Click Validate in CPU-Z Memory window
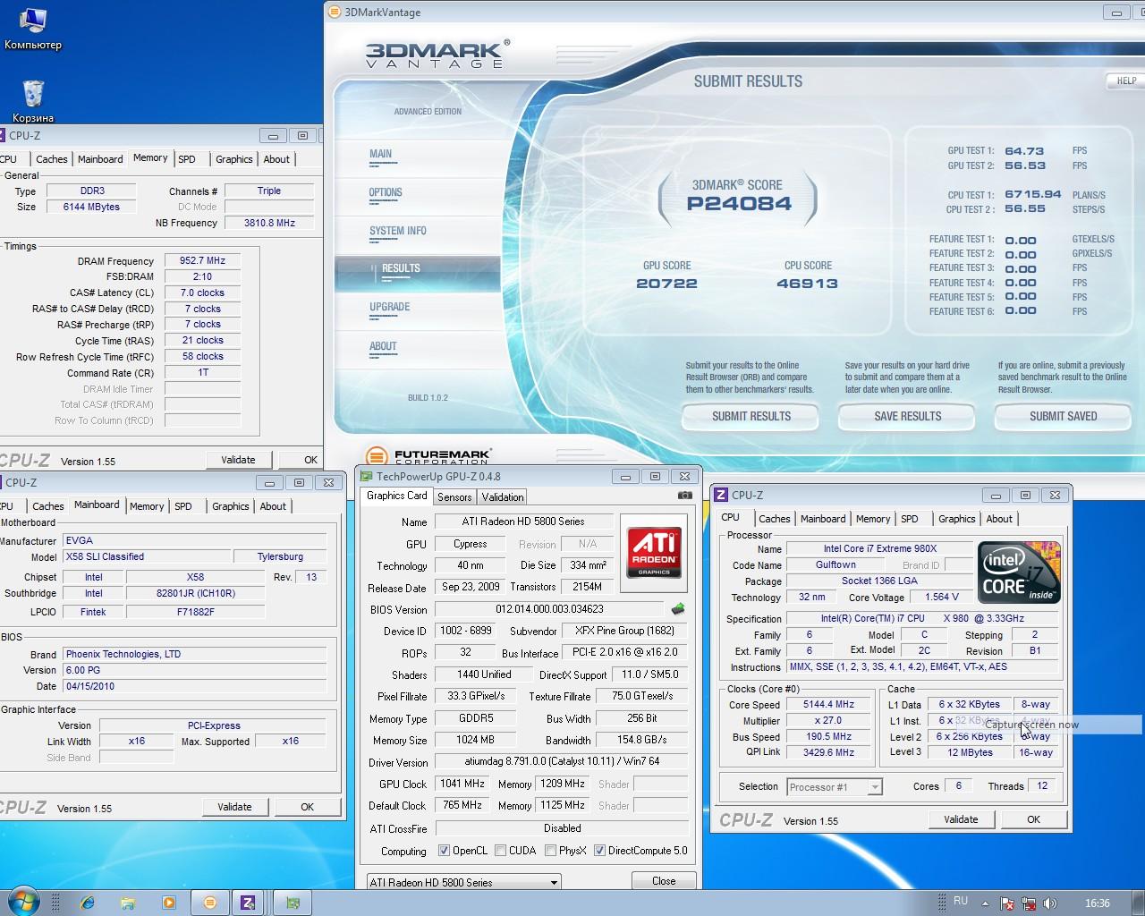1145x916 pixels. pos(238,460)
